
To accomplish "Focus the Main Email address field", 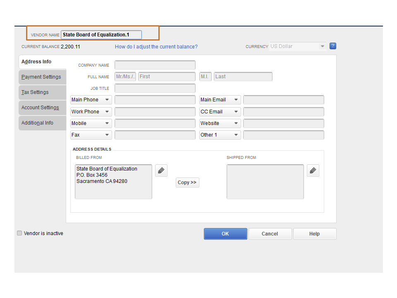I will (x=284, y=100).
